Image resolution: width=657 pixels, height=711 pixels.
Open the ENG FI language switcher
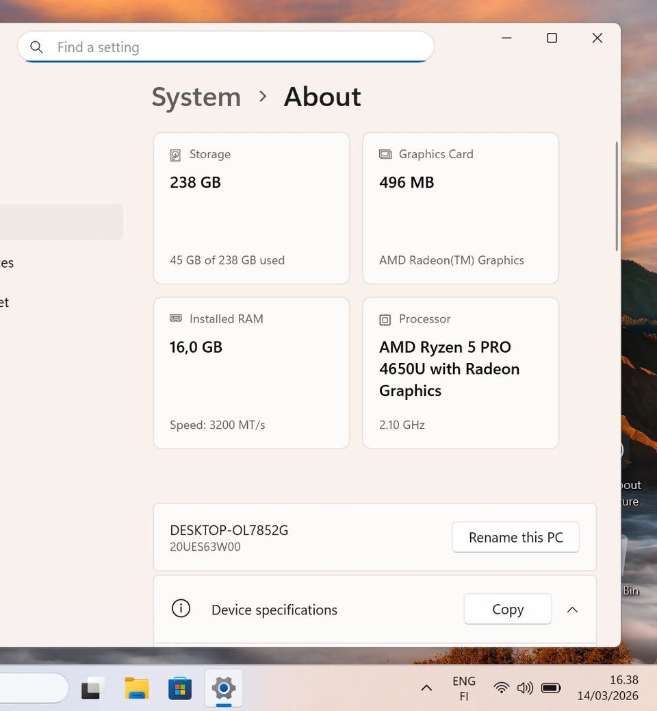click(x=464, y=688)
